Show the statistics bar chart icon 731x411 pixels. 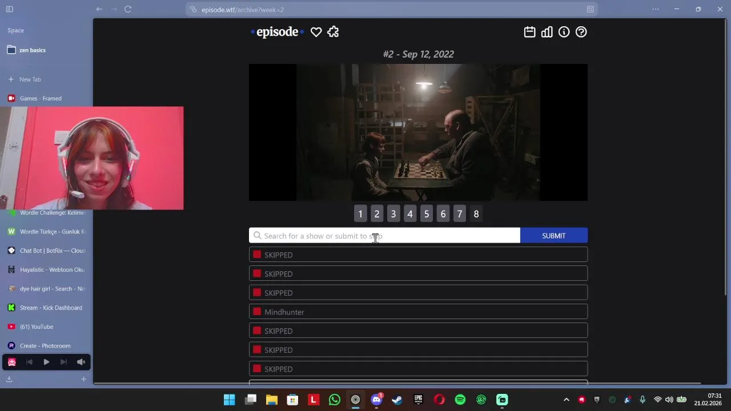547,33
